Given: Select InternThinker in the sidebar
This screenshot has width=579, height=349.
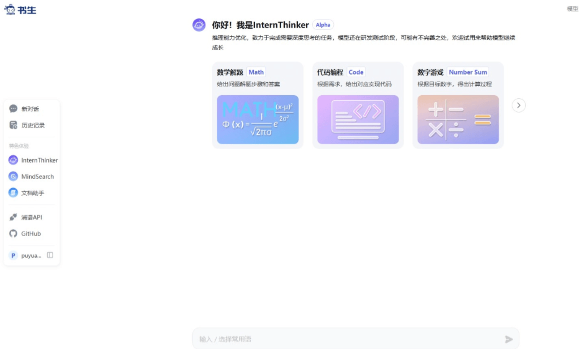Looking at the screenshot, I should coord(39,160).
